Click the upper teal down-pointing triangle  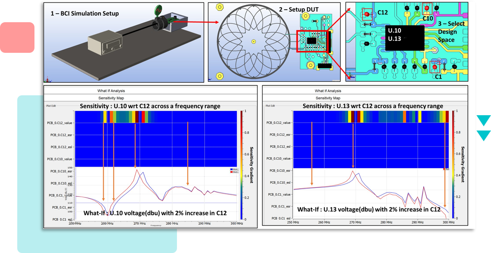[483, 121]
